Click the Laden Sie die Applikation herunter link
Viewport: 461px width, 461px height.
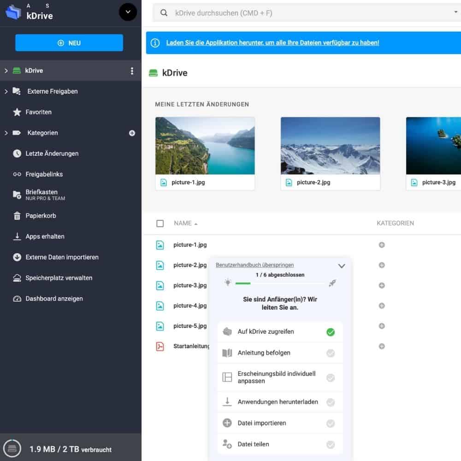coord(272,42)
